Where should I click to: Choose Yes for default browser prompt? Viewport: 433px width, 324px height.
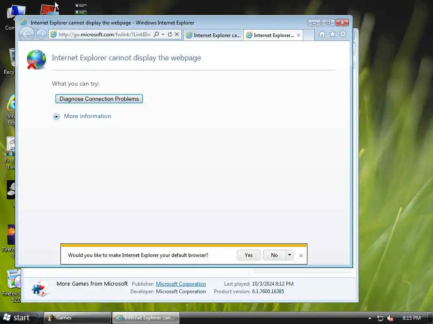[249, 255]
